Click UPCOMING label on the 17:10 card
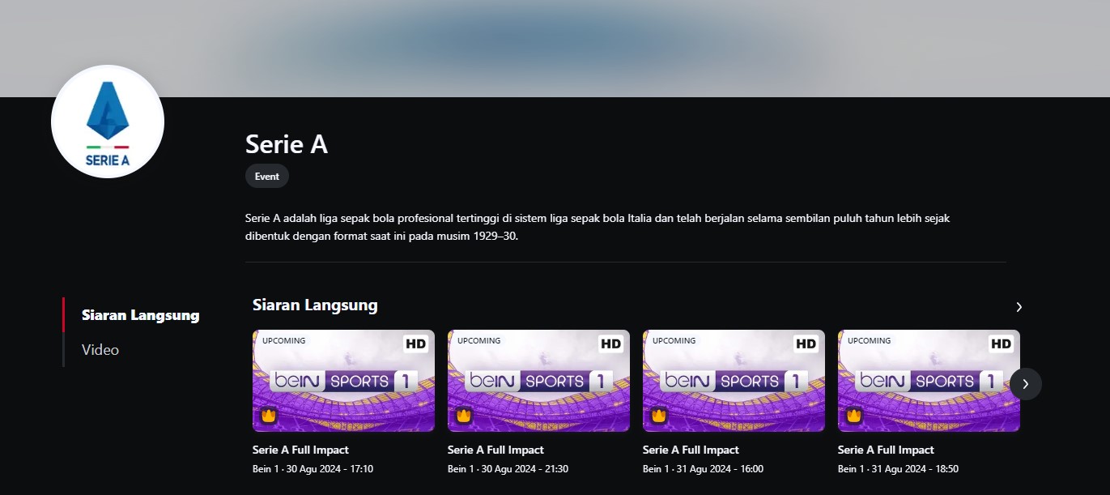The height and width of the screenshot is (495, 1110). (284, 341)
